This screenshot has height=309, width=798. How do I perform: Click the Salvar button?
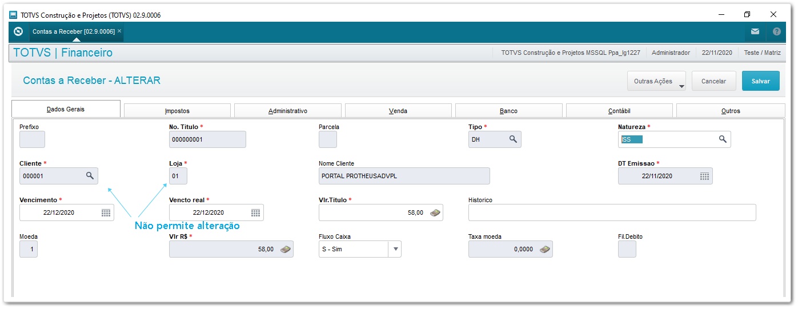pyautogui.click(x=761, y=81)
